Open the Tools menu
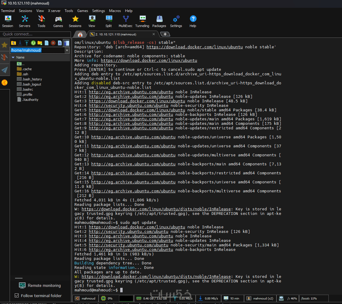This screenshot has width=342, height=304. tap(69, 11)
